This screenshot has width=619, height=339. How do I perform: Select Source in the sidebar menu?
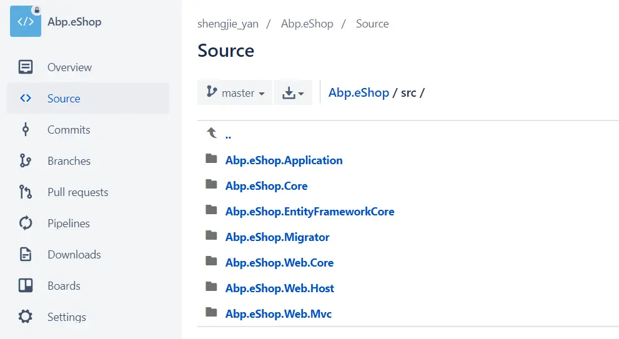tap(64, 99)
